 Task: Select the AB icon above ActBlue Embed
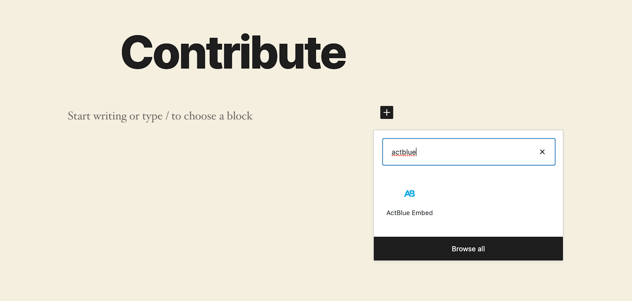[410, 194]
